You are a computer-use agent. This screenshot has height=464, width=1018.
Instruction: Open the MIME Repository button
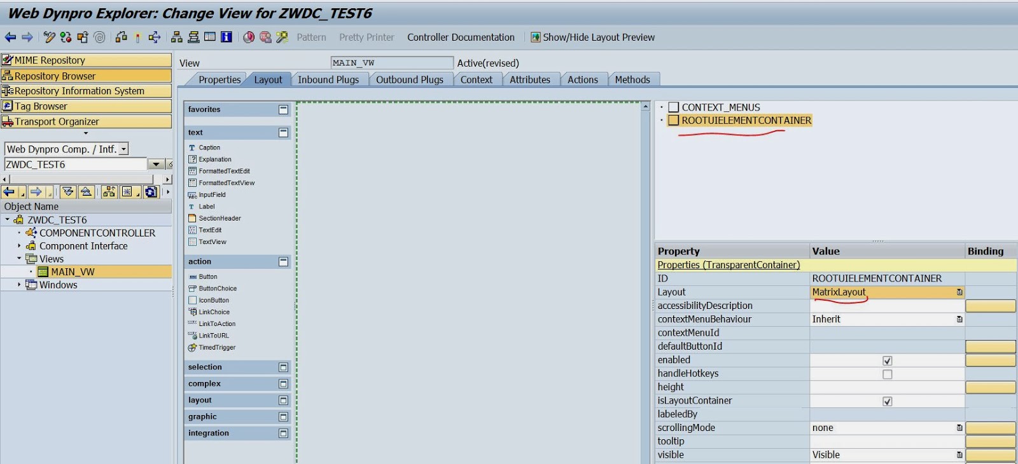tap(87, 60)
